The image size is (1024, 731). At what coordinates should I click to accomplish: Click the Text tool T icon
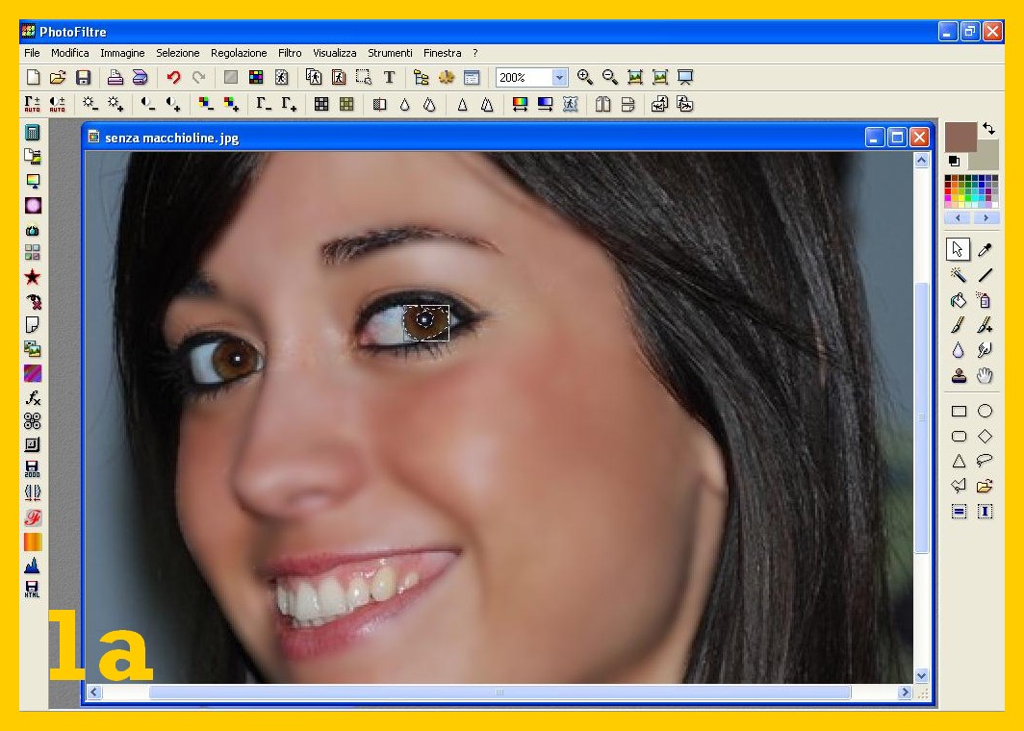[389, 77]
